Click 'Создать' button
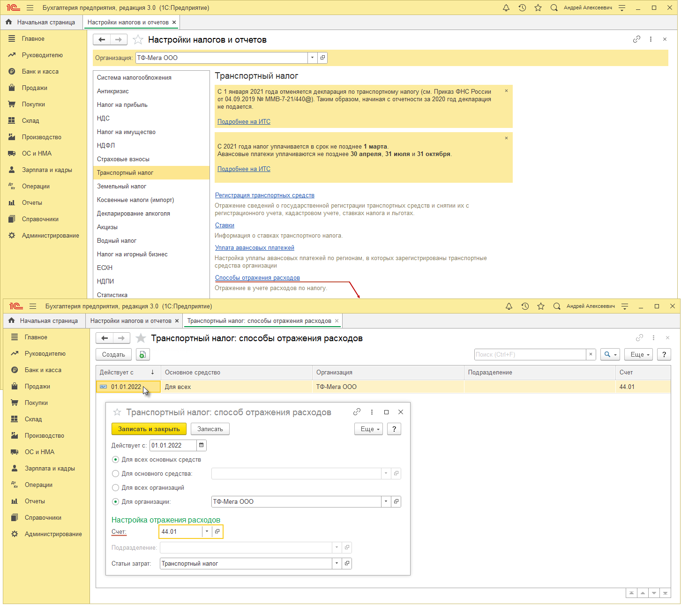 pyautogui.click(x=113, y=355)
